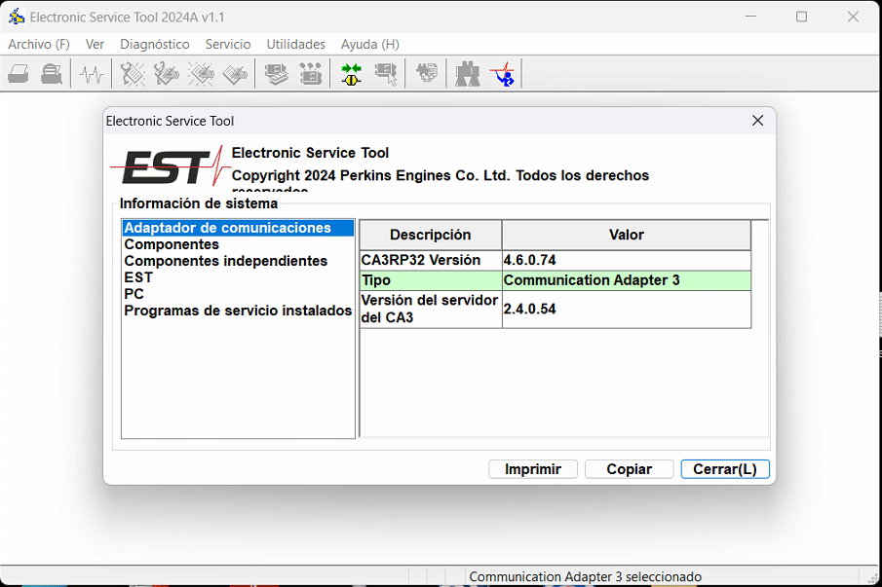Select Componentes in the system information list
Image resolution: width=882 pixels, height=587 pixels.
pos(172,244)
